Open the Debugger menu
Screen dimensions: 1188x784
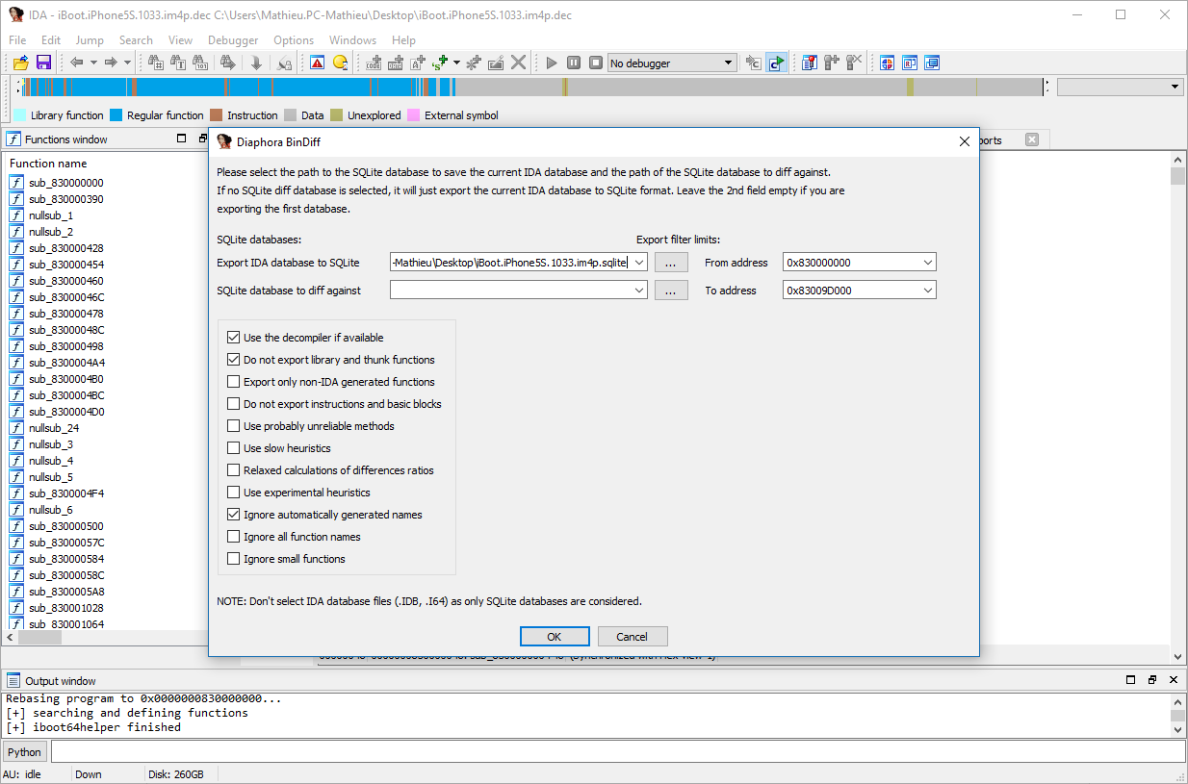pos(233,40)
